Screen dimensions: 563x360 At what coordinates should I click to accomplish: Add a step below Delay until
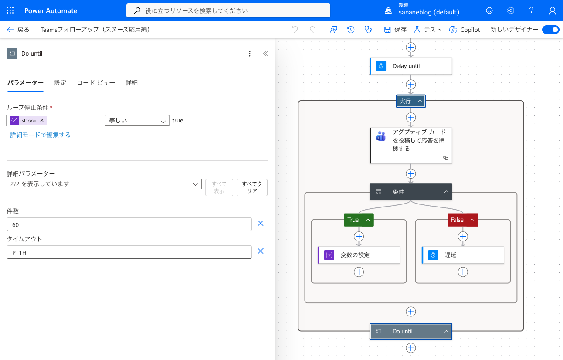pyautogui.click(x=411, y=85)
